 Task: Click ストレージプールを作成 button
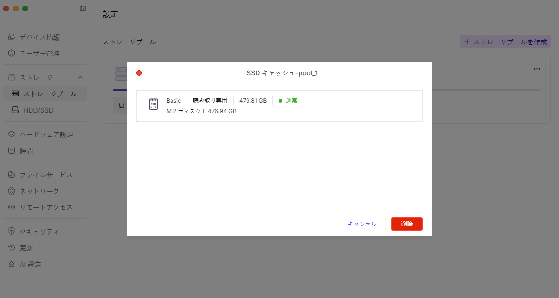coord(505,42)
